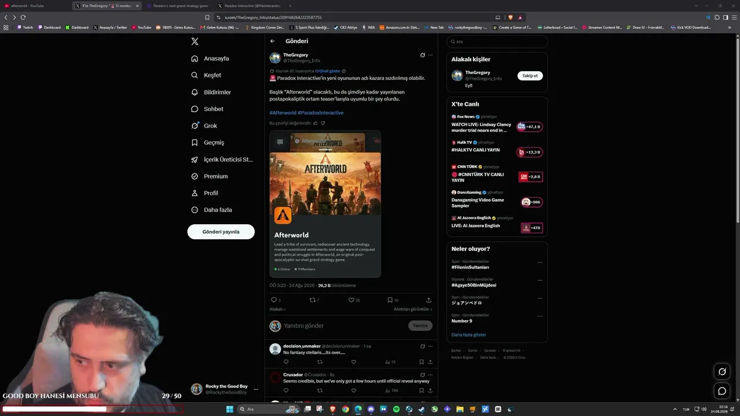Open Discord from the taskbar

point(371,409)
